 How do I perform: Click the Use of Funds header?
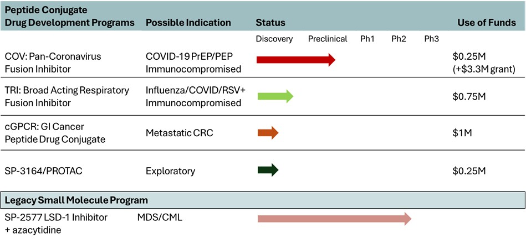(486, 23)
